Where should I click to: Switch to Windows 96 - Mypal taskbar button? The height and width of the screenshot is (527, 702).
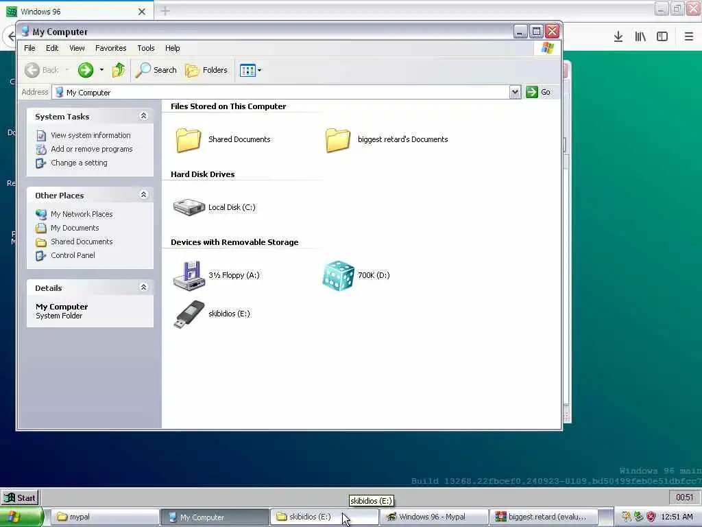pyautogui.click(x=434, y=517)
